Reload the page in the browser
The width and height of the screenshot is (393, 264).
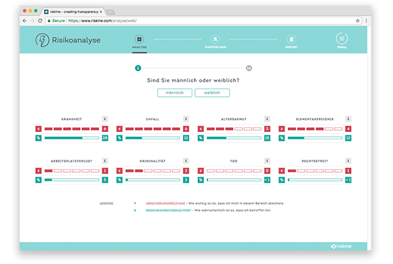[x=40, y=21]
